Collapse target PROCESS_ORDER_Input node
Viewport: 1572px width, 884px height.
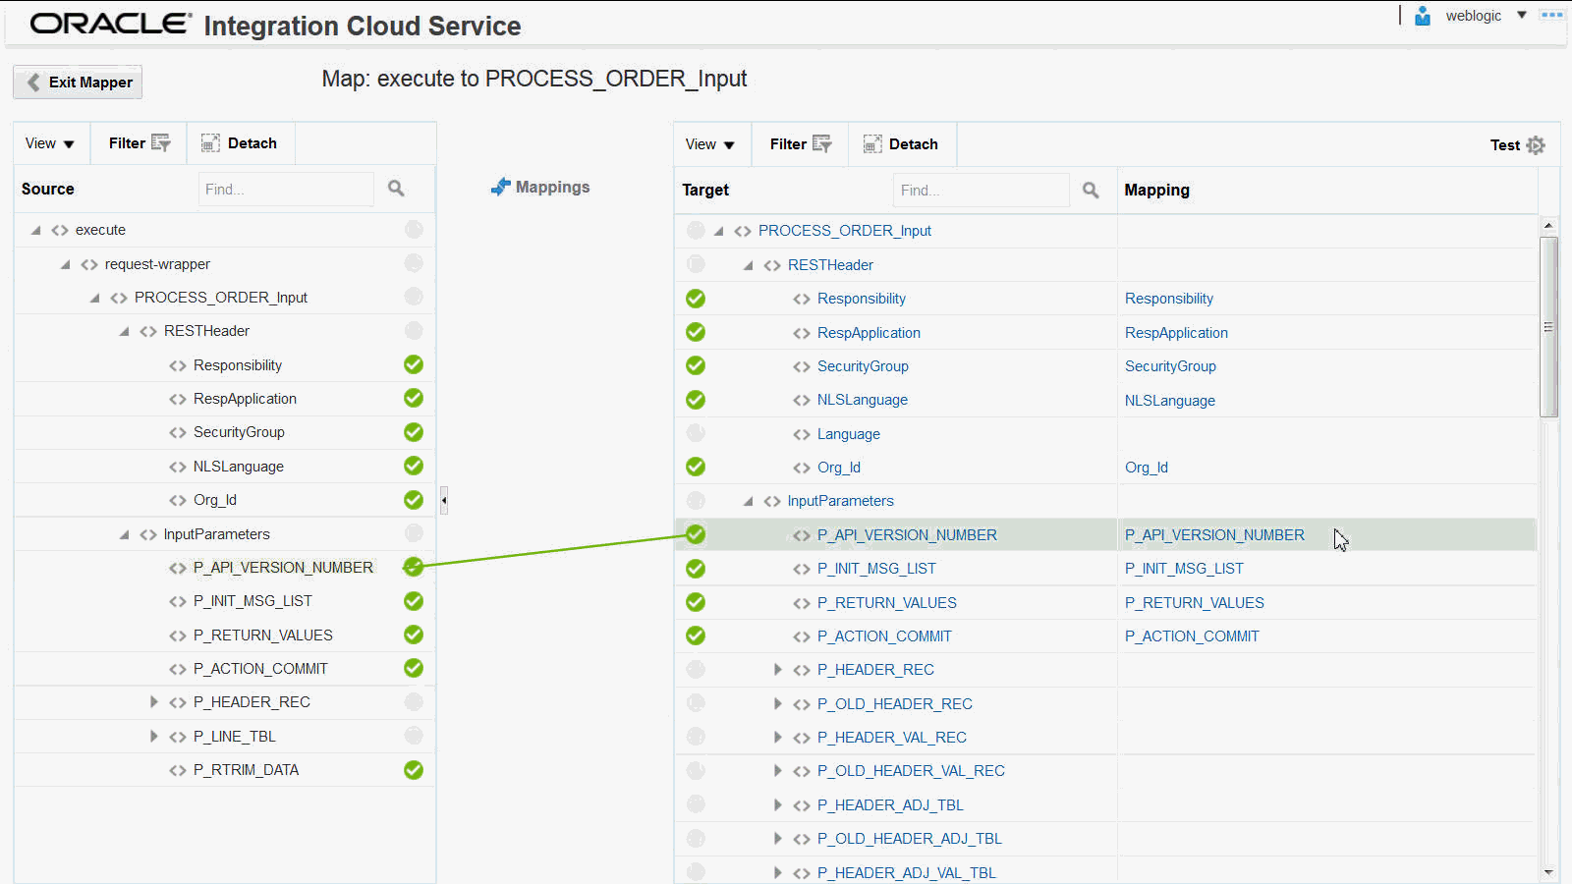pyautogui.click(x=719, y=231)
